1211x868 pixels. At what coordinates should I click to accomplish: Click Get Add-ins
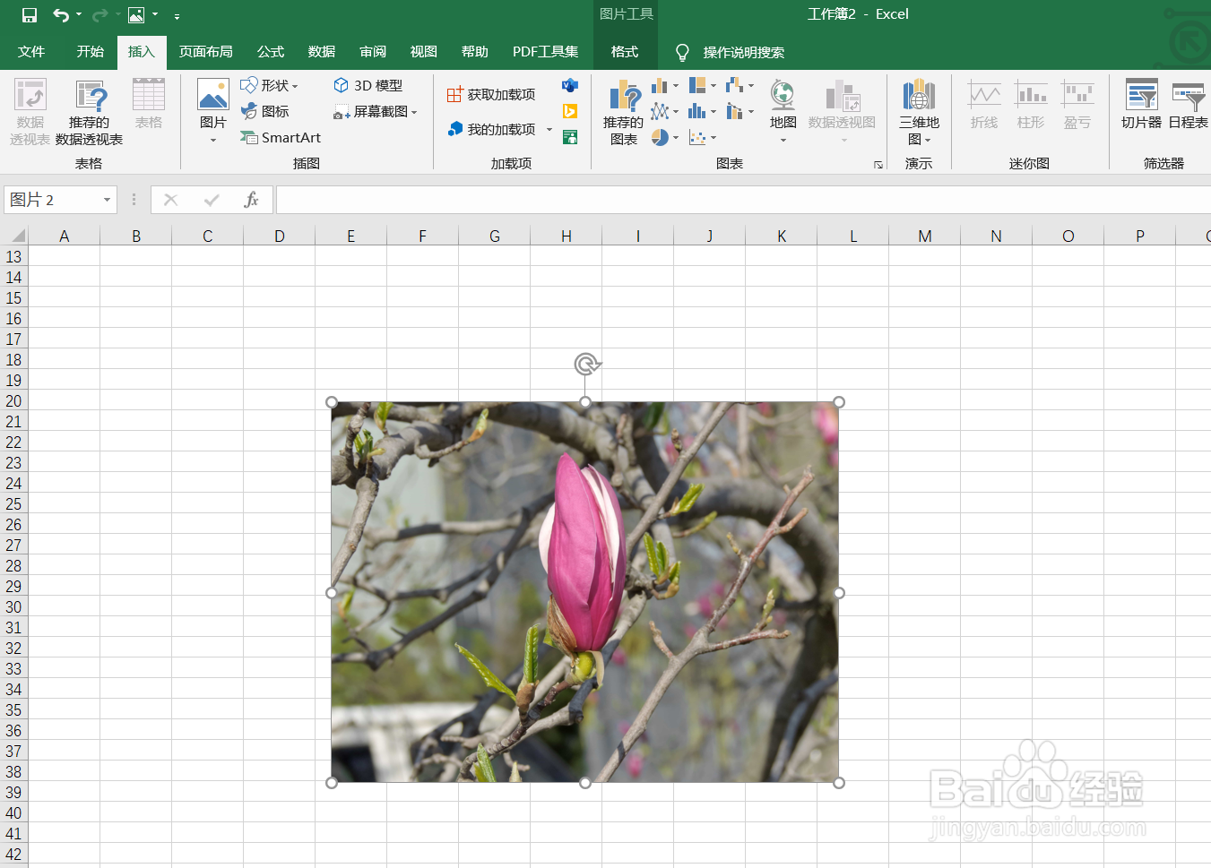tap(491, 94)
